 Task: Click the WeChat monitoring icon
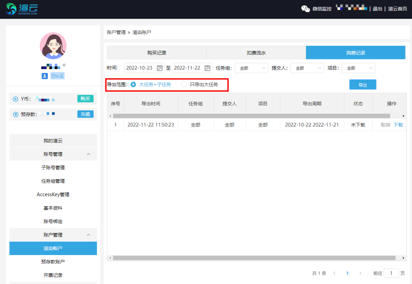pos(306,9)
